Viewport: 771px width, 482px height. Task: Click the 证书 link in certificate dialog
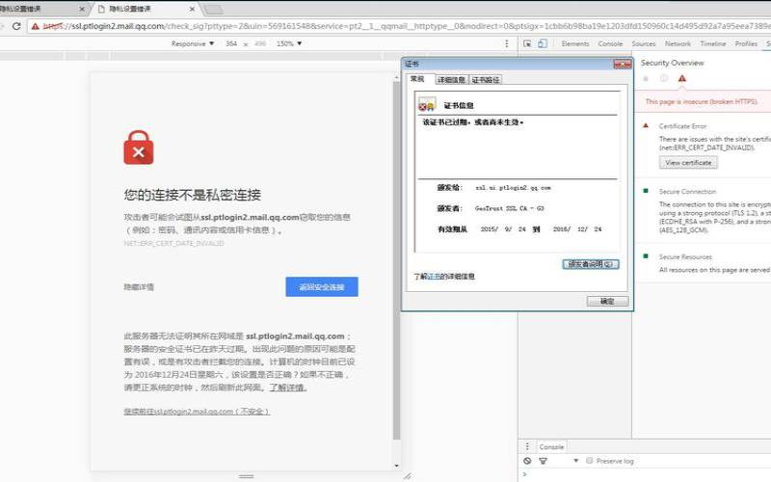[x=434, y=277]
